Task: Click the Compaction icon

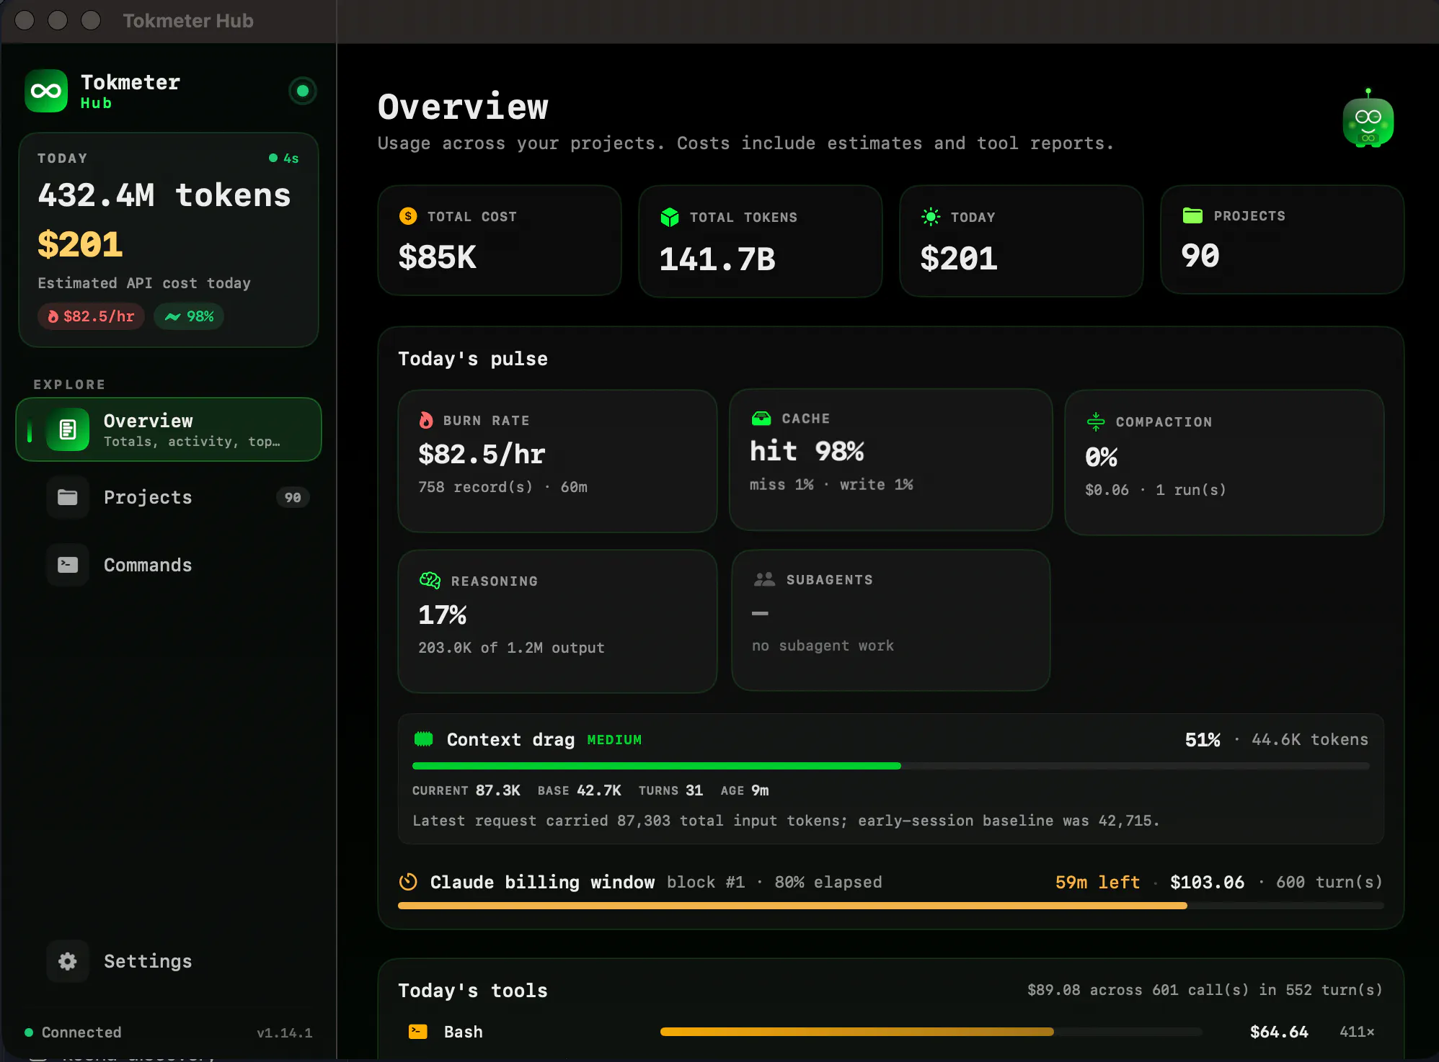Action: 1096,421
